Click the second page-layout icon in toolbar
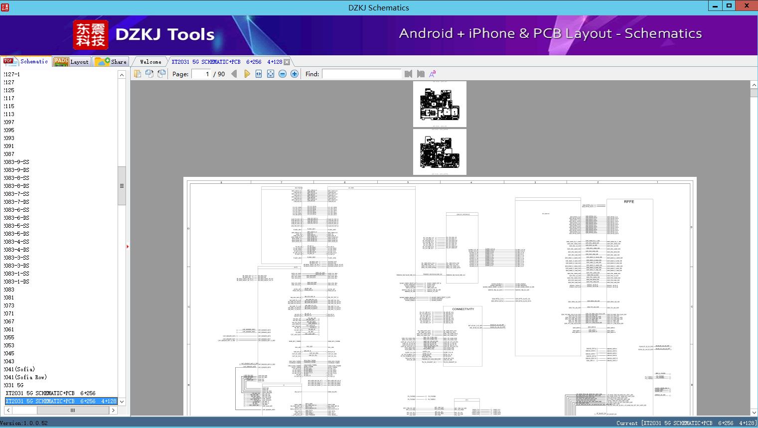 pyautogui.click(x=150, y=74)
